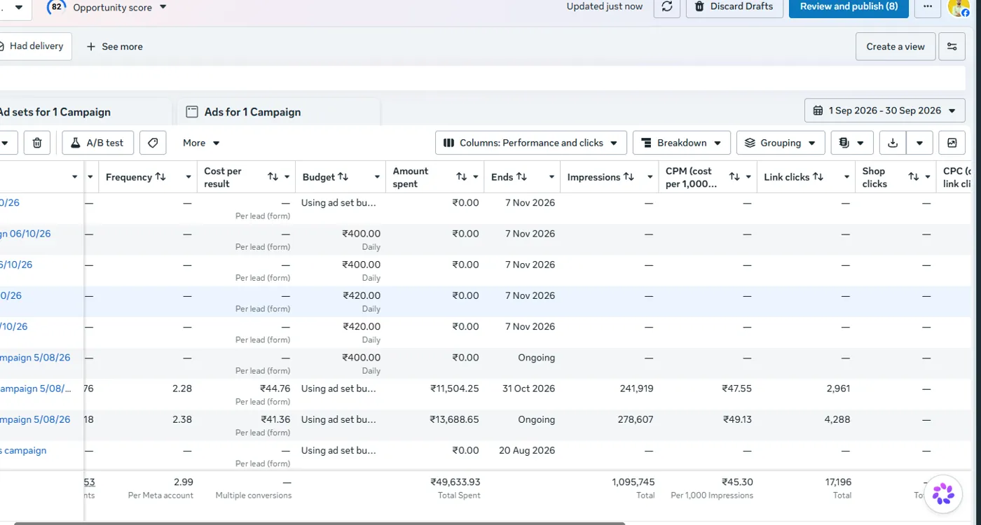Expand the Breakdown dropdown
The image size is (981, 525).
(682, 143)
